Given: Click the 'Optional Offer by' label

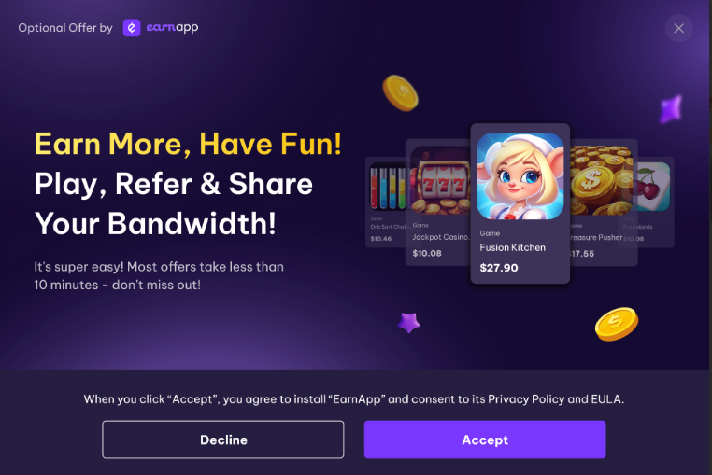Looking at the screenshot, I should 65,28.
